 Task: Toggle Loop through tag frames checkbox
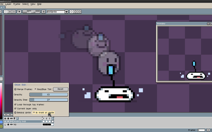[29, 105]
